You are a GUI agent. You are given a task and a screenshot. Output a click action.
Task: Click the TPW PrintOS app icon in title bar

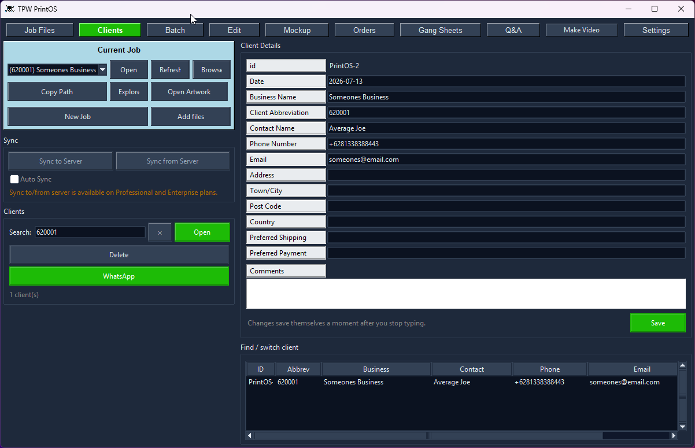click(x=10, y=9)
